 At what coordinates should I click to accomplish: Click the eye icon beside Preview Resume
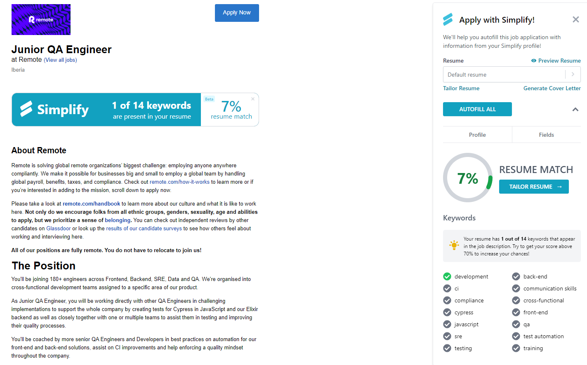point(535,61)
